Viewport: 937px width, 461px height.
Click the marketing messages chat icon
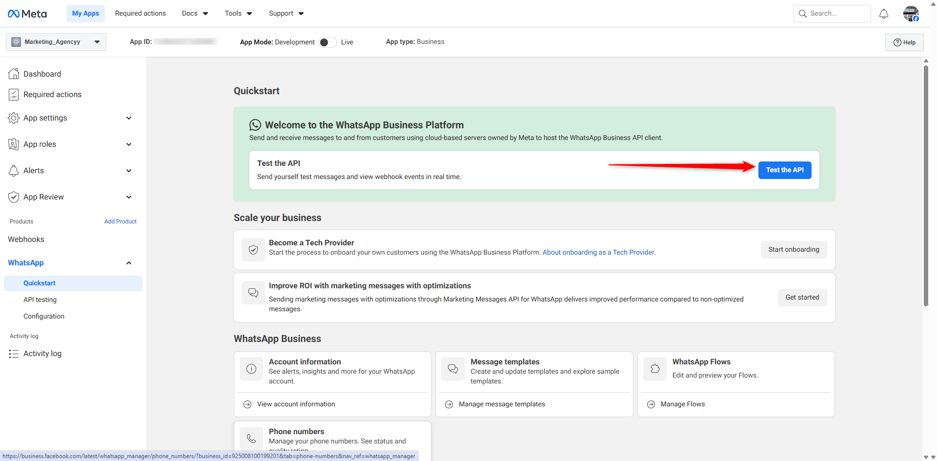253,293
